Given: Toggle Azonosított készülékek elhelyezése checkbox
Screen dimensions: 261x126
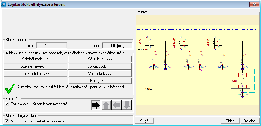Looking at the screenshot, I should pos(7,121).
